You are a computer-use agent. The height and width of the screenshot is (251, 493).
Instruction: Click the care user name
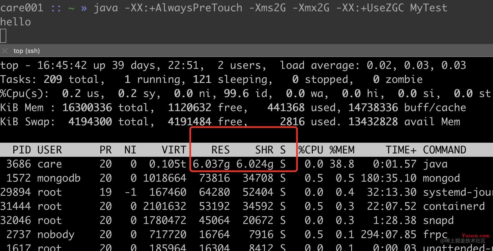click(49, 164)
